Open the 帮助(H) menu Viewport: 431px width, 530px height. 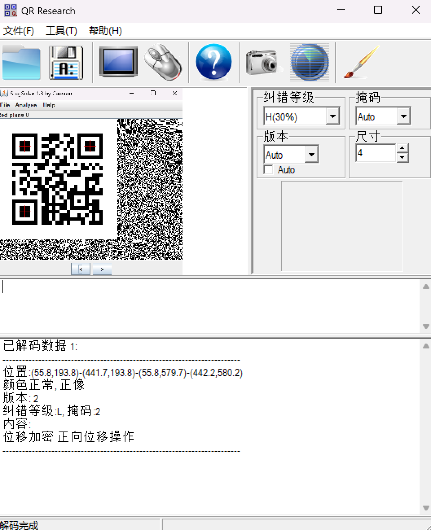click(105, 31)
